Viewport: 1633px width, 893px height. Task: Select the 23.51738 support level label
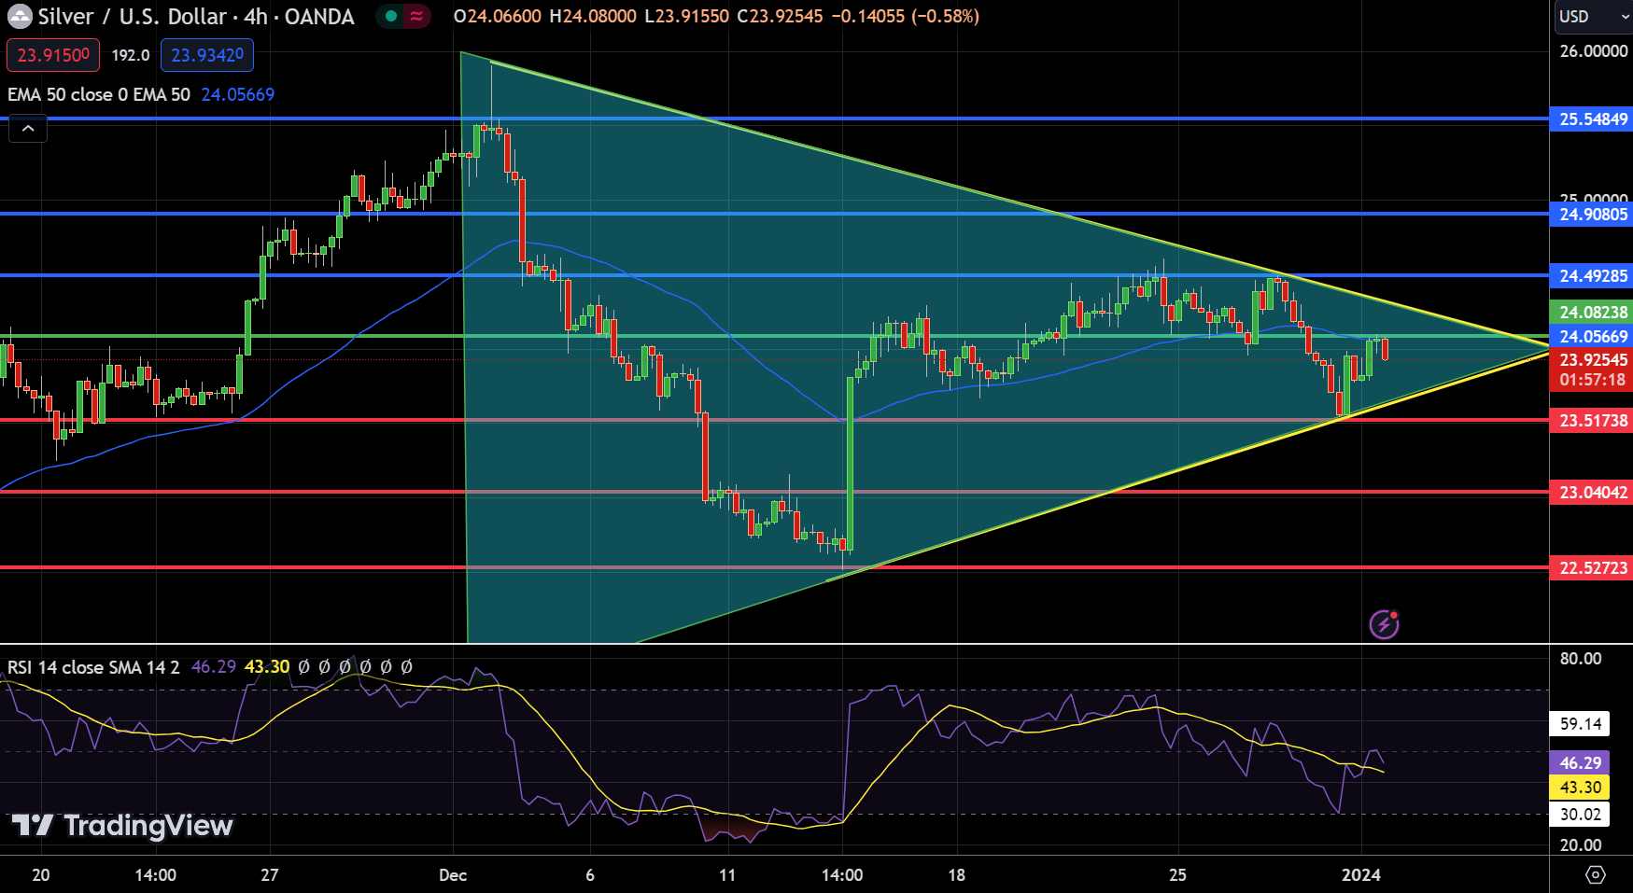[x=1593, y=421]
